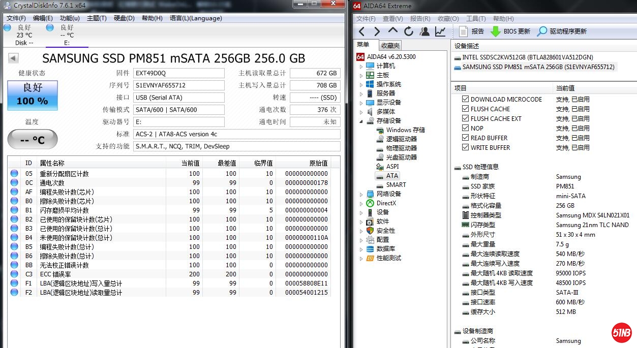
Task: Click the 项目 column header in AIDA64
Action: [502, 88]
